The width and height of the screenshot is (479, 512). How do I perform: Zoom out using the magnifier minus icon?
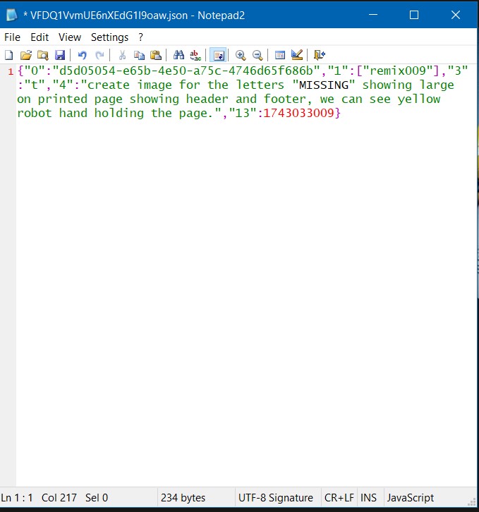(257, 55)
